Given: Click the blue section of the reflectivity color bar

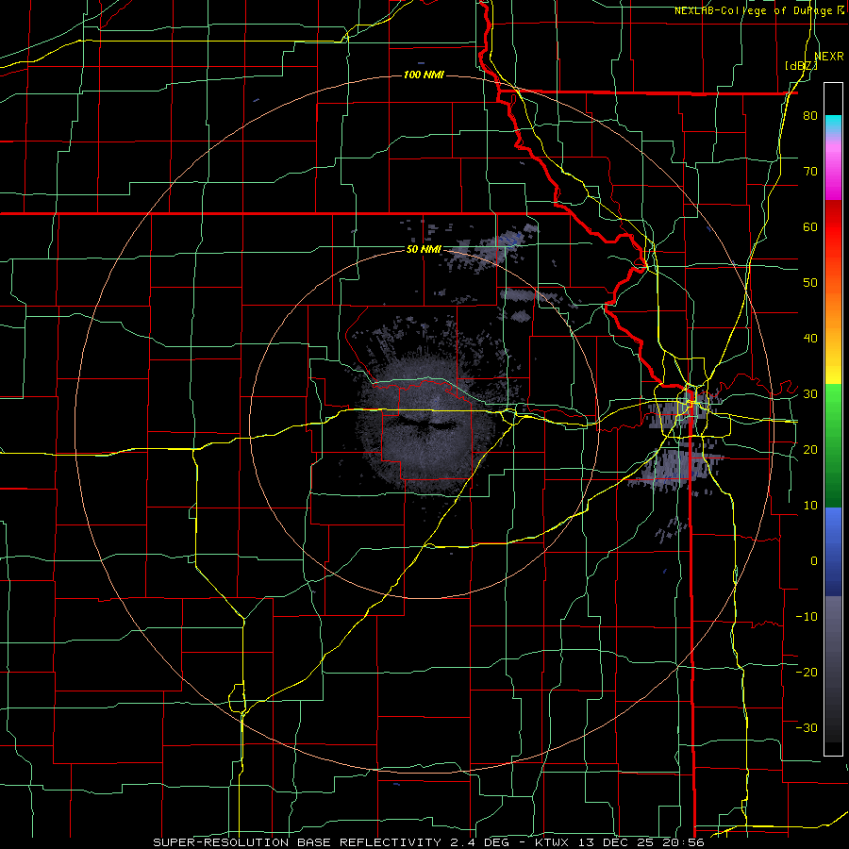Looking at the screenshot, I should pos(833,552).
